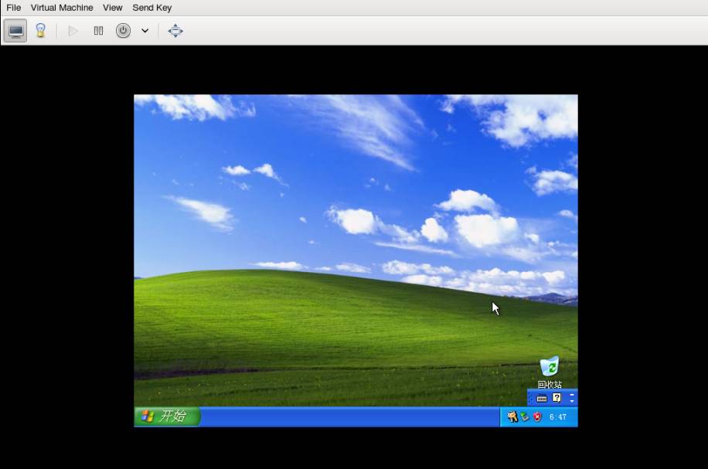
Task: Open language bar help question mark
Action: 557,398
